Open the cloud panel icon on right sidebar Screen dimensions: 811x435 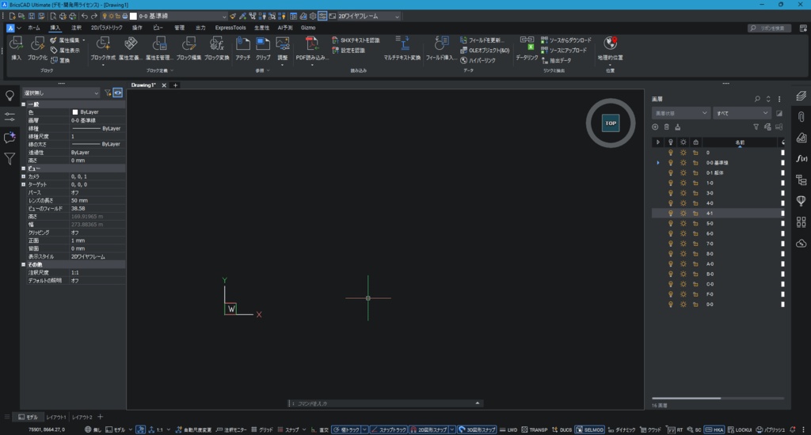pyautogui.click(x=801, y=244)
